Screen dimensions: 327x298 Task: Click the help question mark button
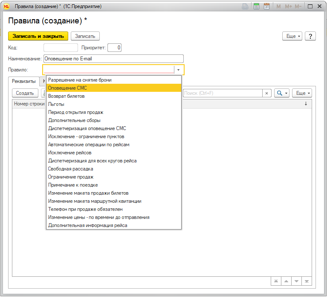311,36
